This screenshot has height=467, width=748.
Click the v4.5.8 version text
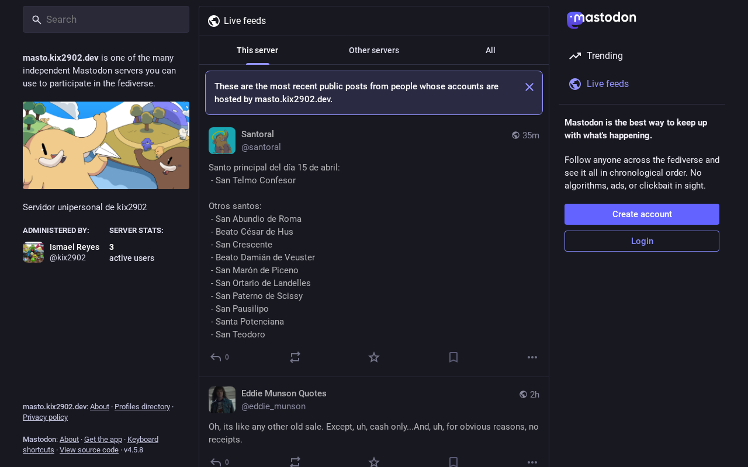[133, 450]
